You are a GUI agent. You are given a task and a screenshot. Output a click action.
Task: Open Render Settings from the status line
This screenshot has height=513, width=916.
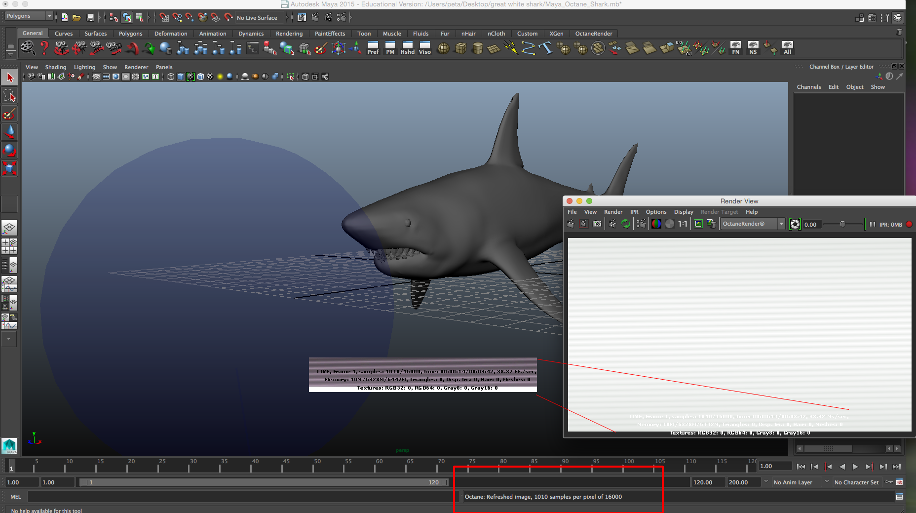[342, 18]
